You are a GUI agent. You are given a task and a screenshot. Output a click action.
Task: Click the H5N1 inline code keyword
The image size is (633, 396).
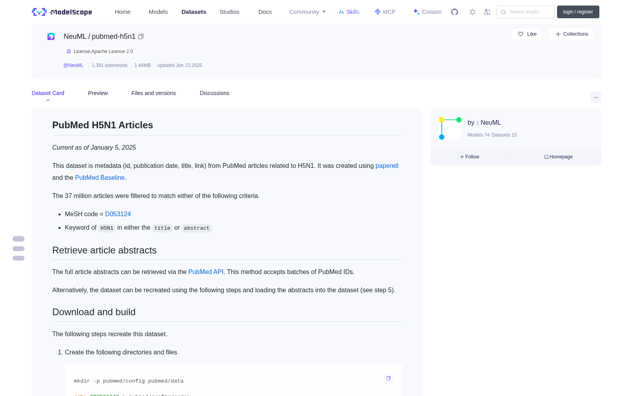click(x=107, y=228)
